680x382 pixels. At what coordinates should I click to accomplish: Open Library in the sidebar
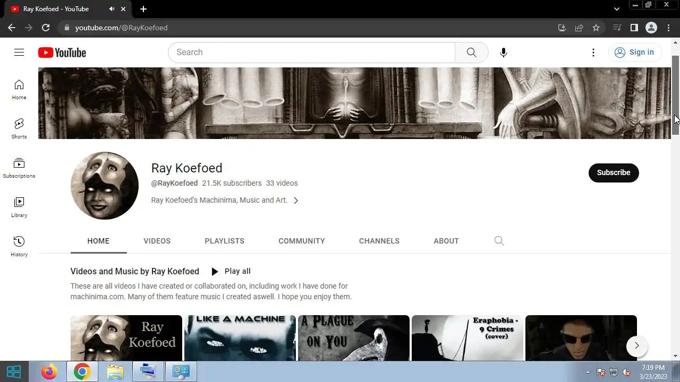19,207
